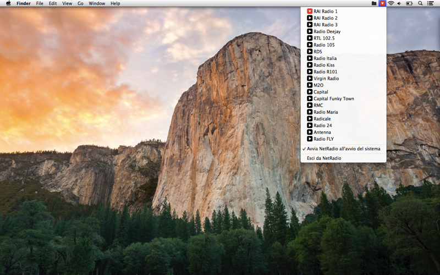Select the RTL 102.5 station name
The image size is (440, 275).
click(324, 38)
